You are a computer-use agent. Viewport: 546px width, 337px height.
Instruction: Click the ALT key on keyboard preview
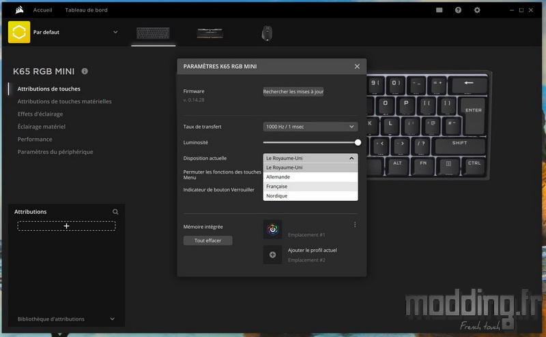[x=397, y=166]
